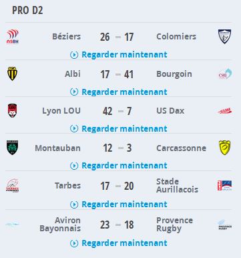The height and width of the screenshot is (258, 241).
Task: Open the Montauban green shield logo
Action: pos(13,148)
